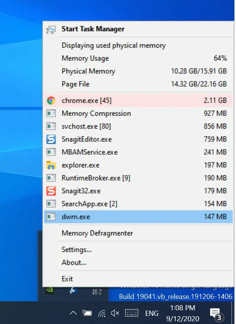Viewport: 236px width, 324px height.
Task: Click Displaying used physical memory text
Action: [113, 45]
